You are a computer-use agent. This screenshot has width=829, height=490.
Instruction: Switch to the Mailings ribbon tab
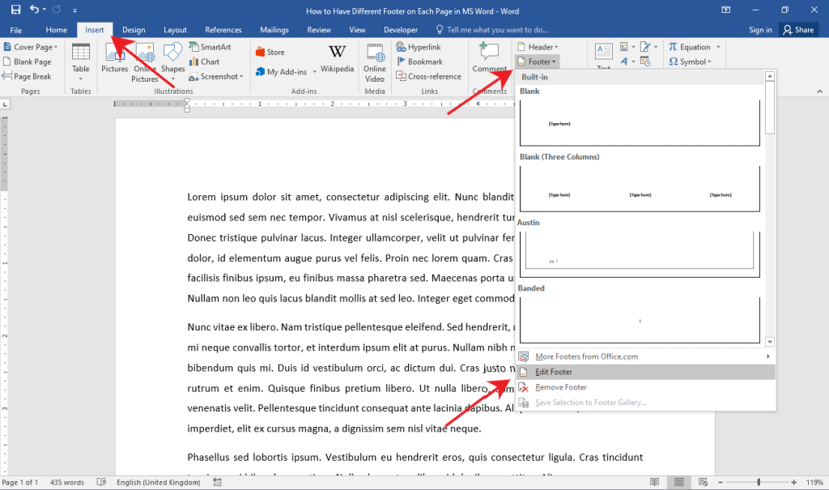point(274,29)
